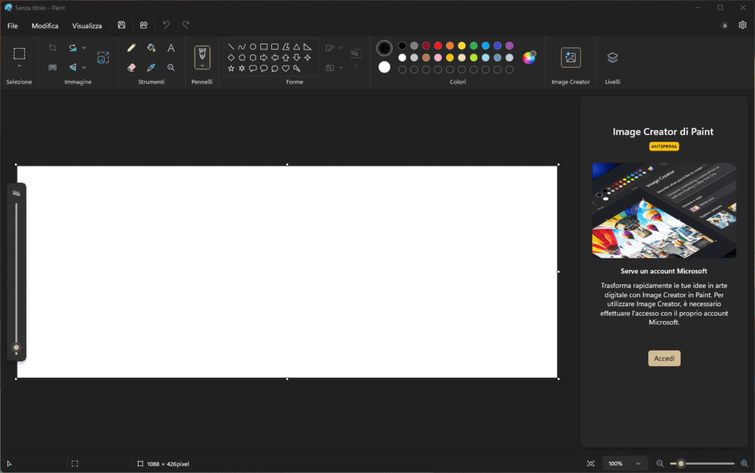Click the Accedi sign-in button
755x473 pixels.
664,358
